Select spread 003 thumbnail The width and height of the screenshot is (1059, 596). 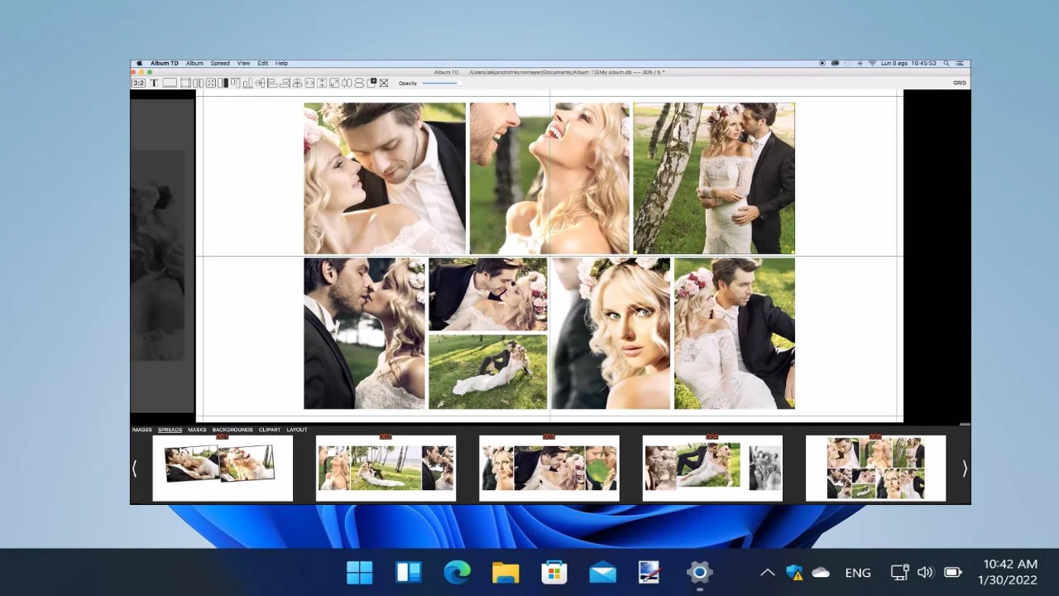click(x=549, y=468)
